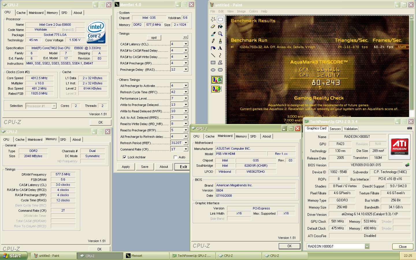
Task: Select the rectangular Select tool in Paint
Action: [220, 19]
